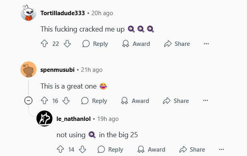Give Award to spenmusubi's comment
The height and width of the screenshot is (156, 247).
click(135, 101)
